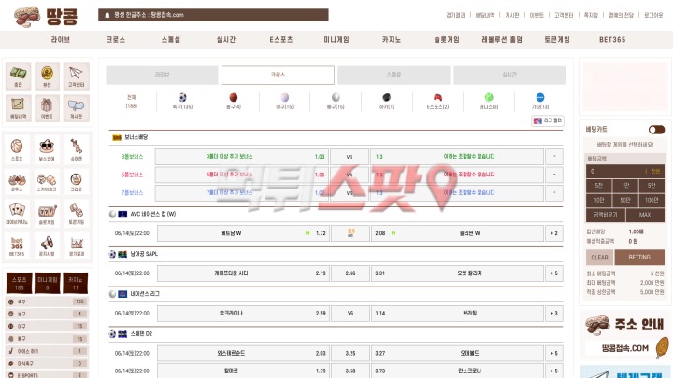
Task: Open the match results graph icon
Action: 77,245
